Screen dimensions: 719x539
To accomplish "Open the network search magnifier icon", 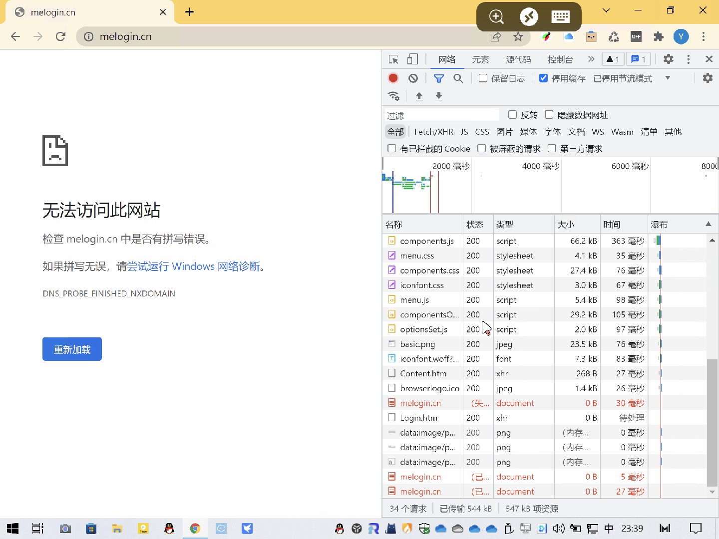I will 458,78.
